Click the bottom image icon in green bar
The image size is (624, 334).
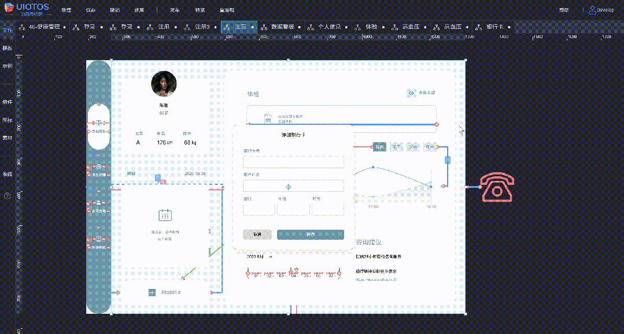(x=98, y=239)
